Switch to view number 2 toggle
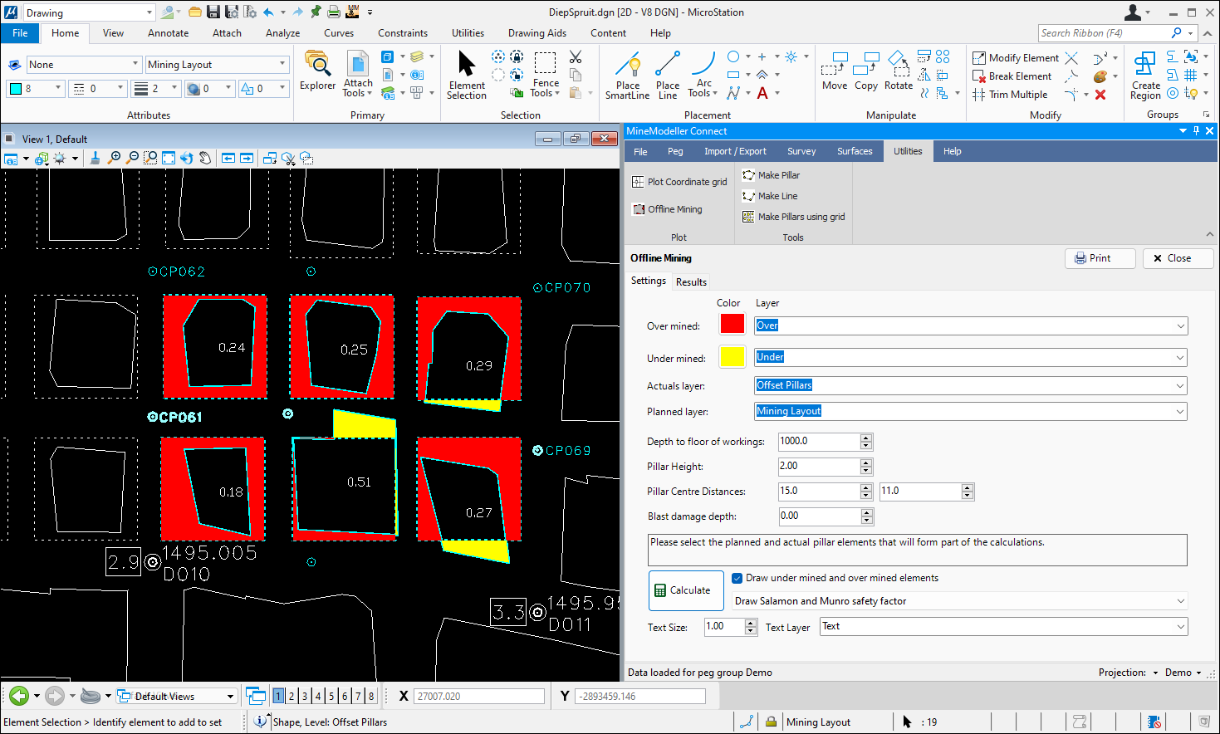 click(292, 696)
